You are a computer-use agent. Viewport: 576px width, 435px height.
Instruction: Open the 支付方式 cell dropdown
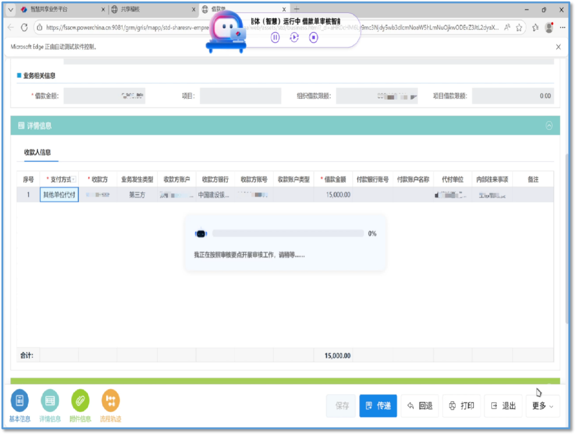[x=74, y=179]
